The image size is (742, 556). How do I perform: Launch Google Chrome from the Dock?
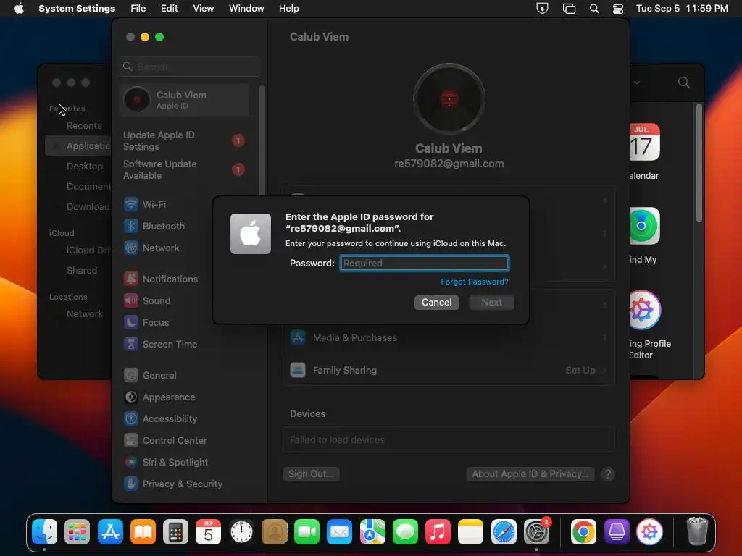click(583, 532)
